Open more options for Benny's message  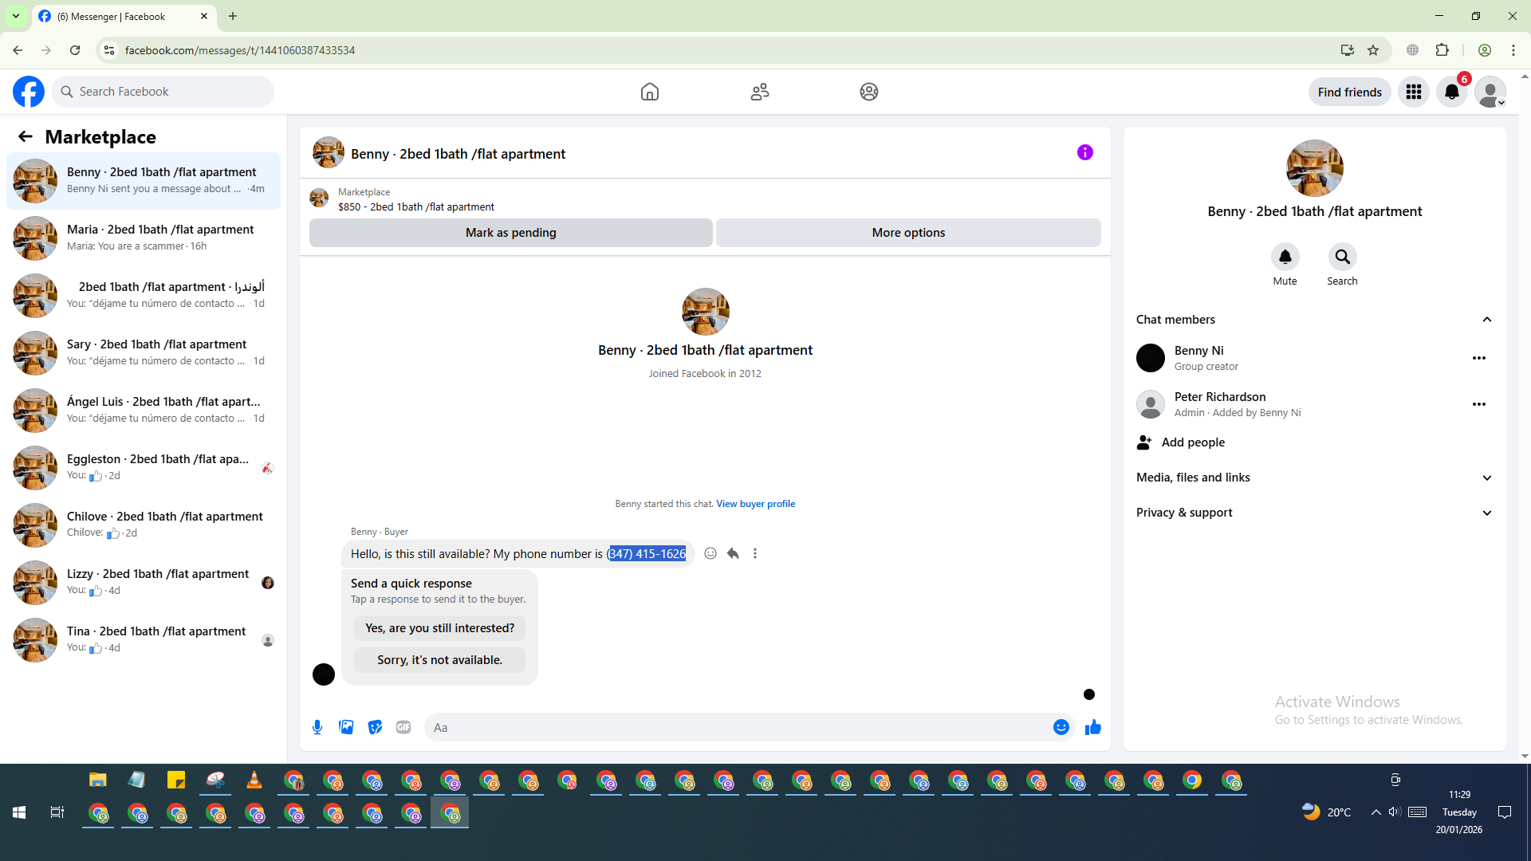click(755, 553)
